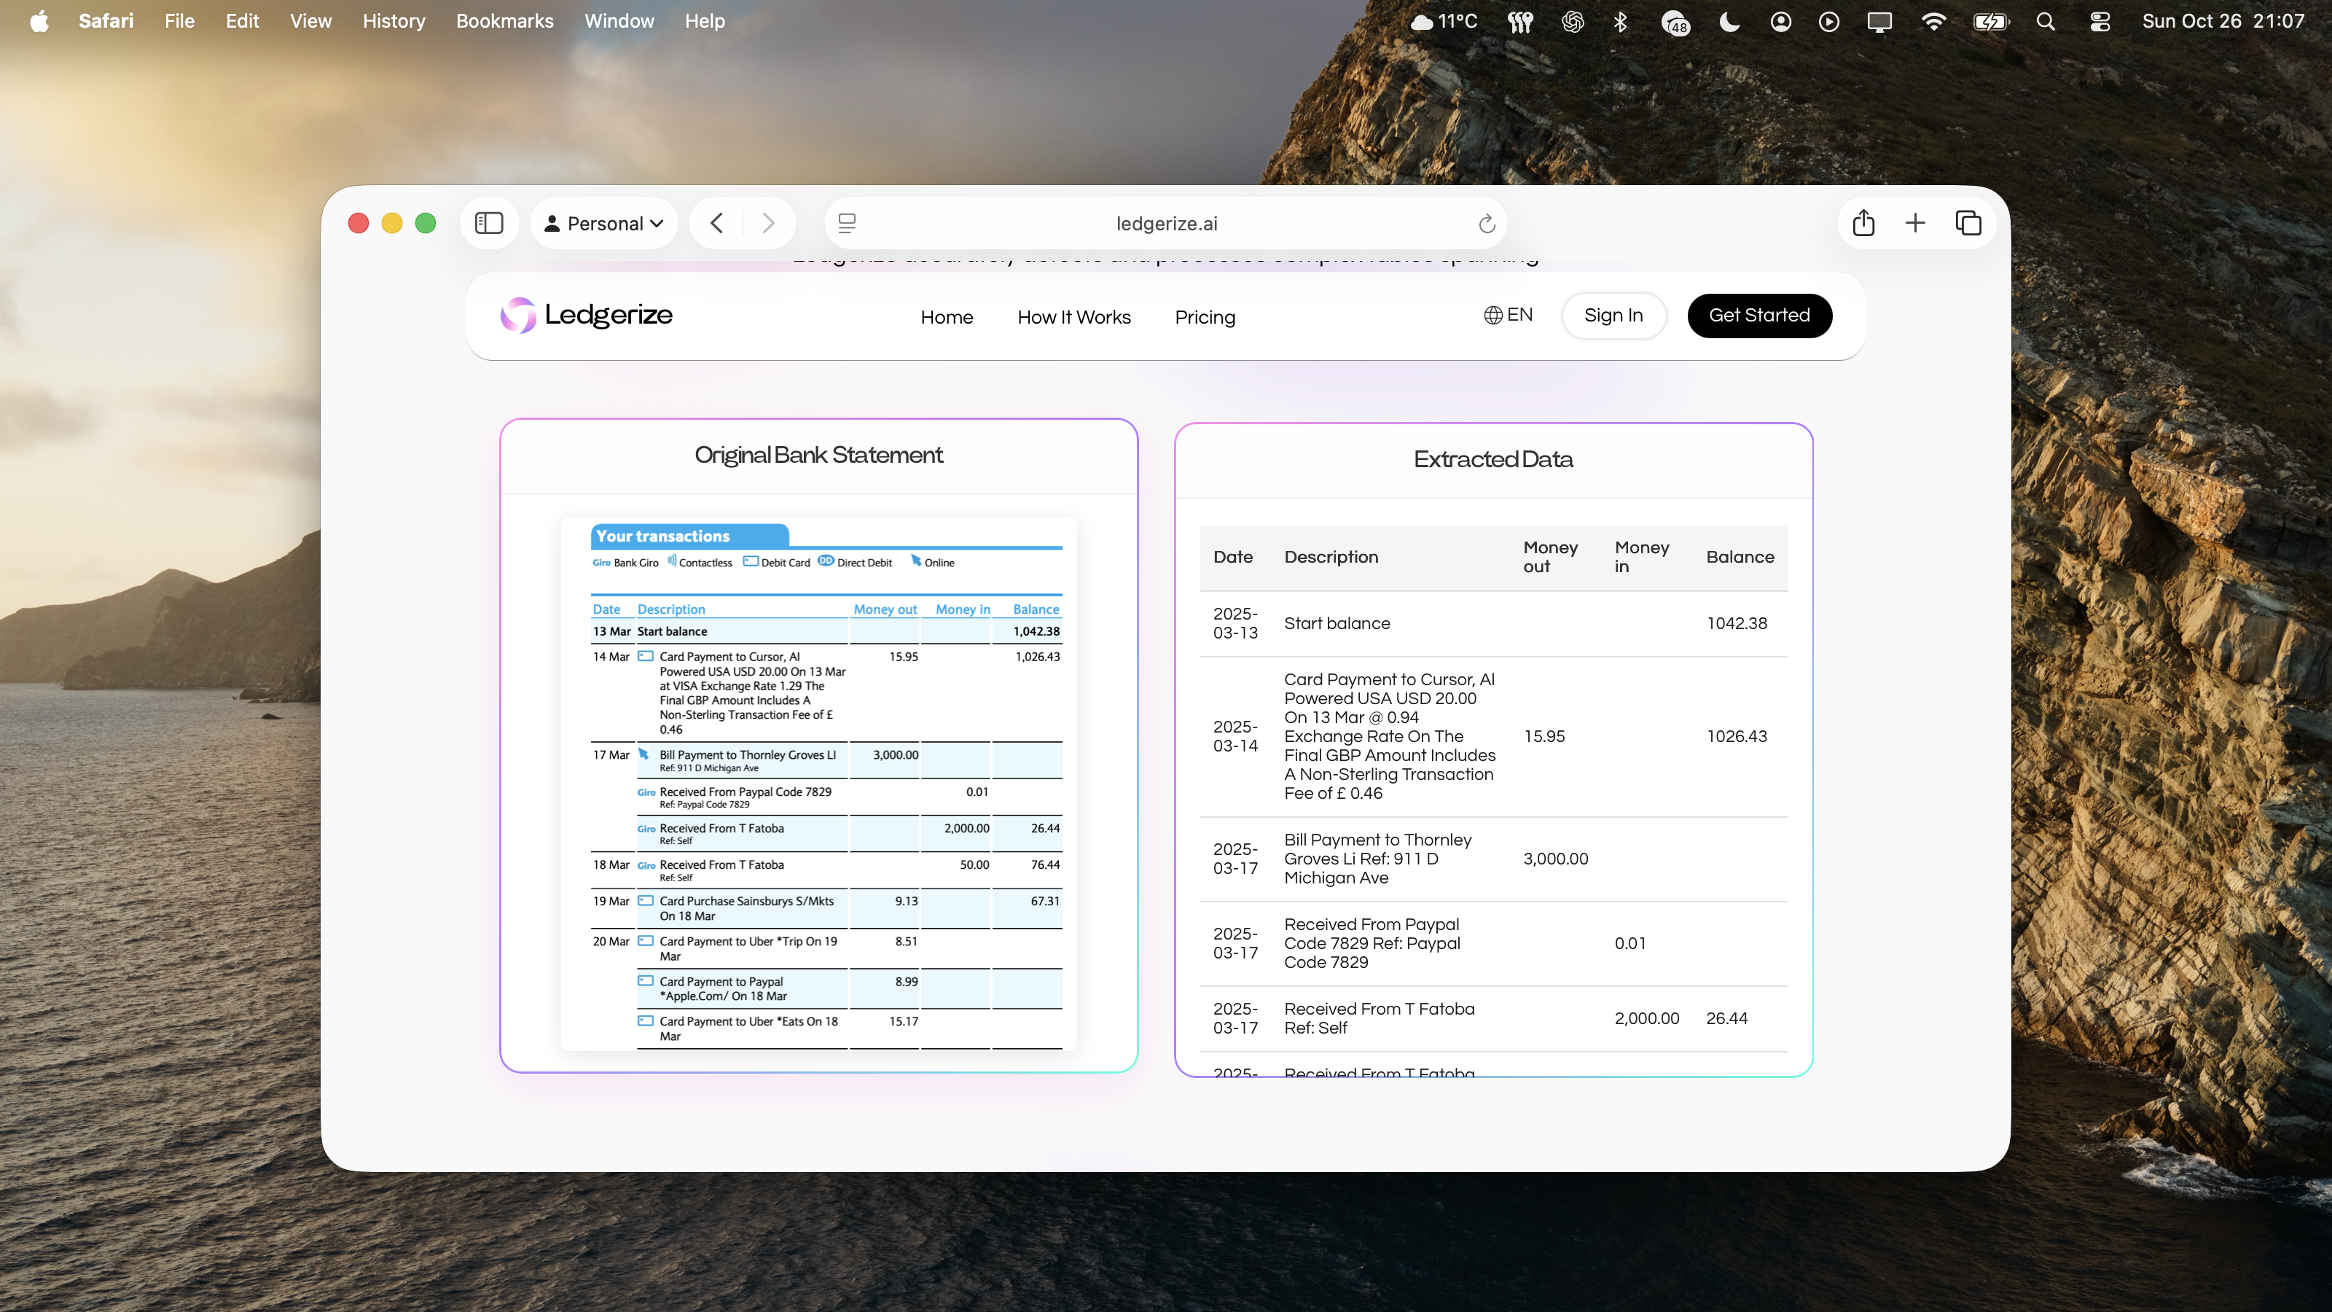Click the Get Started button
This screenshot has height=1312, width=2332.
tap(1759, 315)
